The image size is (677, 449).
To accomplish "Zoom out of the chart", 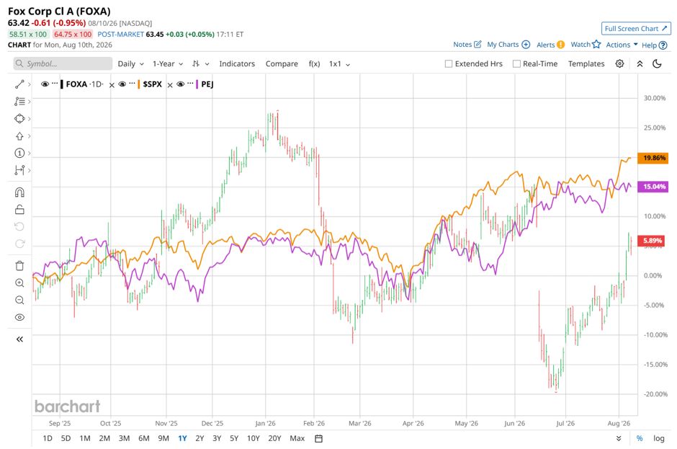I will pos(19,301).
